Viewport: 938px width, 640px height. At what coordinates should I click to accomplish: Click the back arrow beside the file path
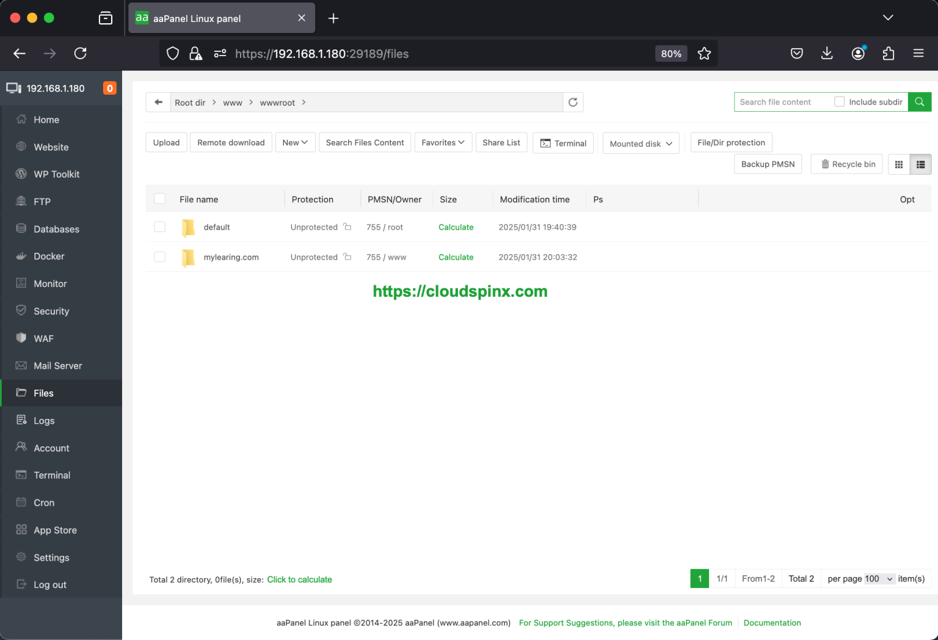(x=158, y=102)
